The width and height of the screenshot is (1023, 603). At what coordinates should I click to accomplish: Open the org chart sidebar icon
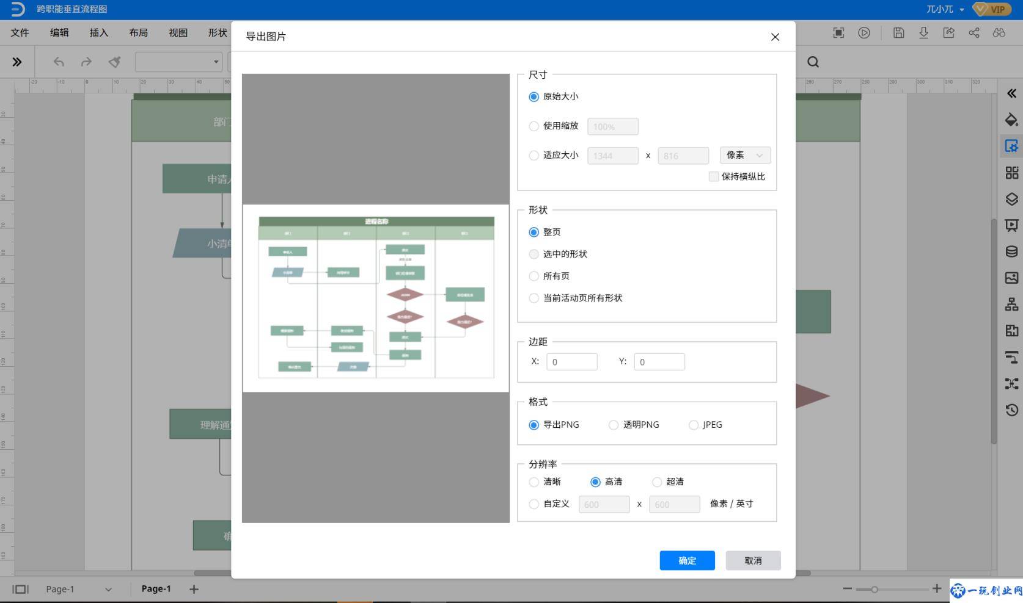coord(1011,304)
